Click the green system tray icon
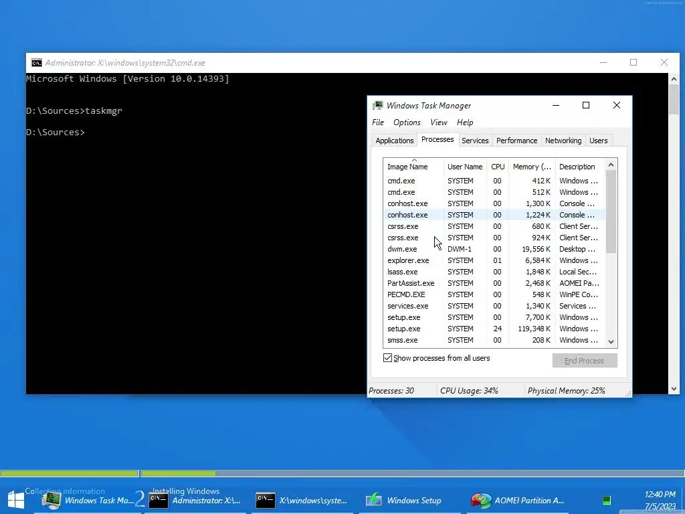 pos(606,501)
